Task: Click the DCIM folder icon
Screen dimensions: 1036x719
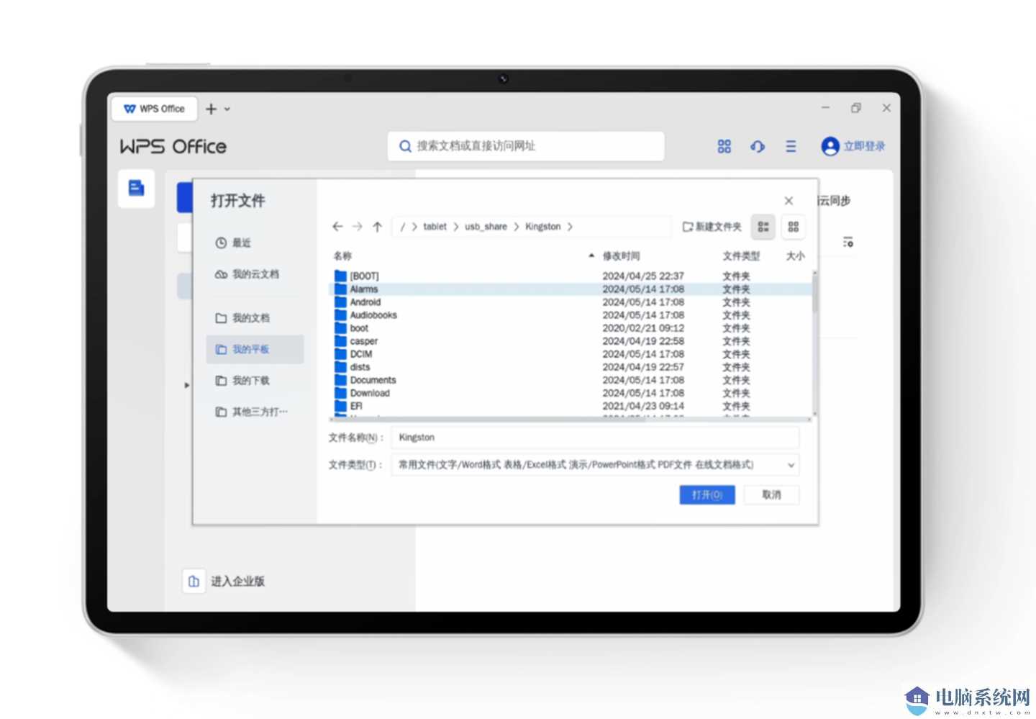Action: (x=340, y=354)
